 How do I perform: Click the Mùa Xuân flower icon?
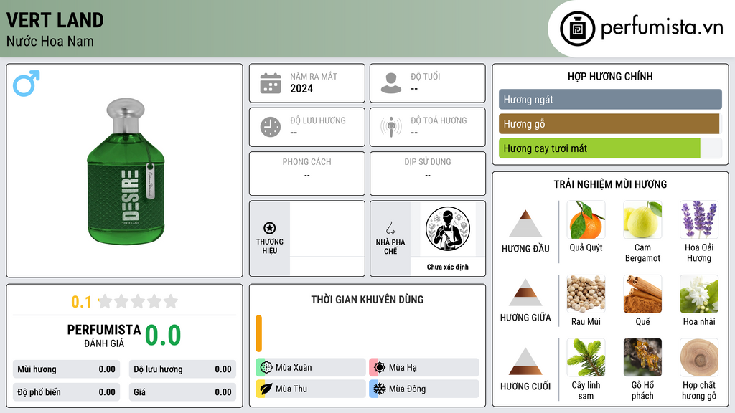coord(266,368)
